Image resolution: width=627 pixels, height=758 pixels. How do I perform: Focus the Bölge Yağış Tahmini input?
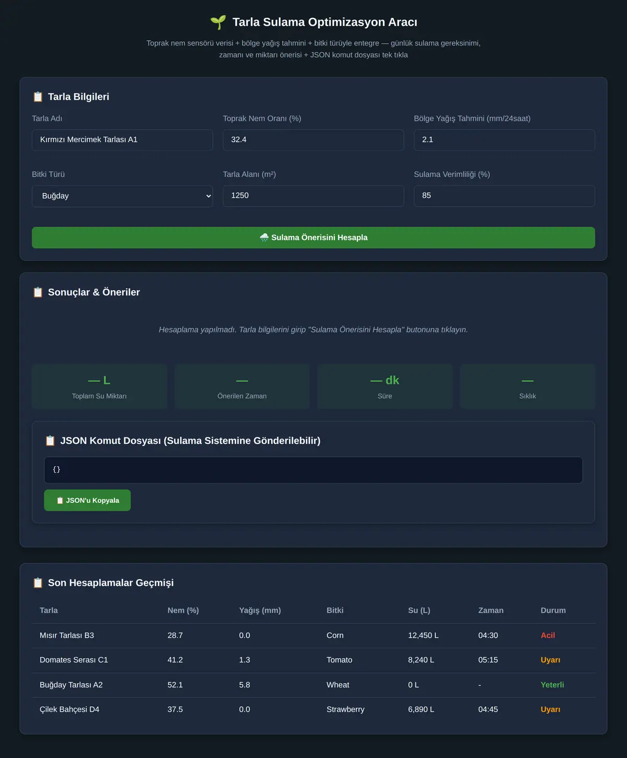click(x=504, y=140)
